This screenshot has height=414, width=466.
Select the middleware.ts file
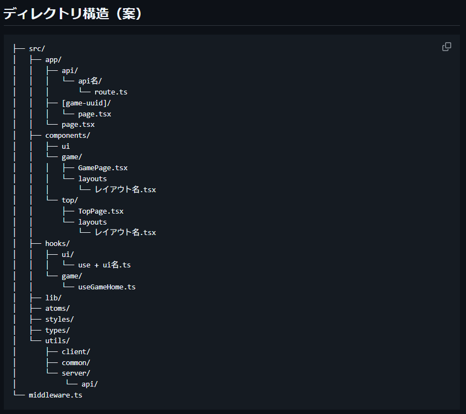point(55,395)
